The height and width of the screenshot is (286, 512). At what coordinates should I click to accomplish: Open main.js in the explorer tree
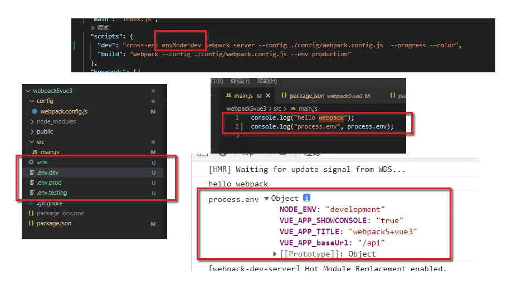tap(50, 152)
